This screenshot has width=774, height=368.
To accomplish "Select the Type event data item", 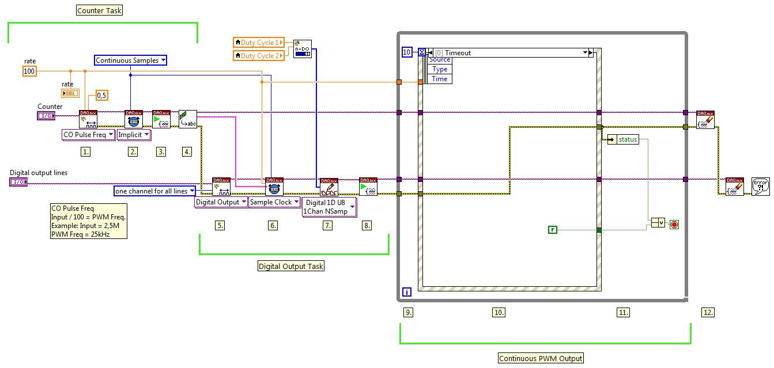I will [440, 69].
